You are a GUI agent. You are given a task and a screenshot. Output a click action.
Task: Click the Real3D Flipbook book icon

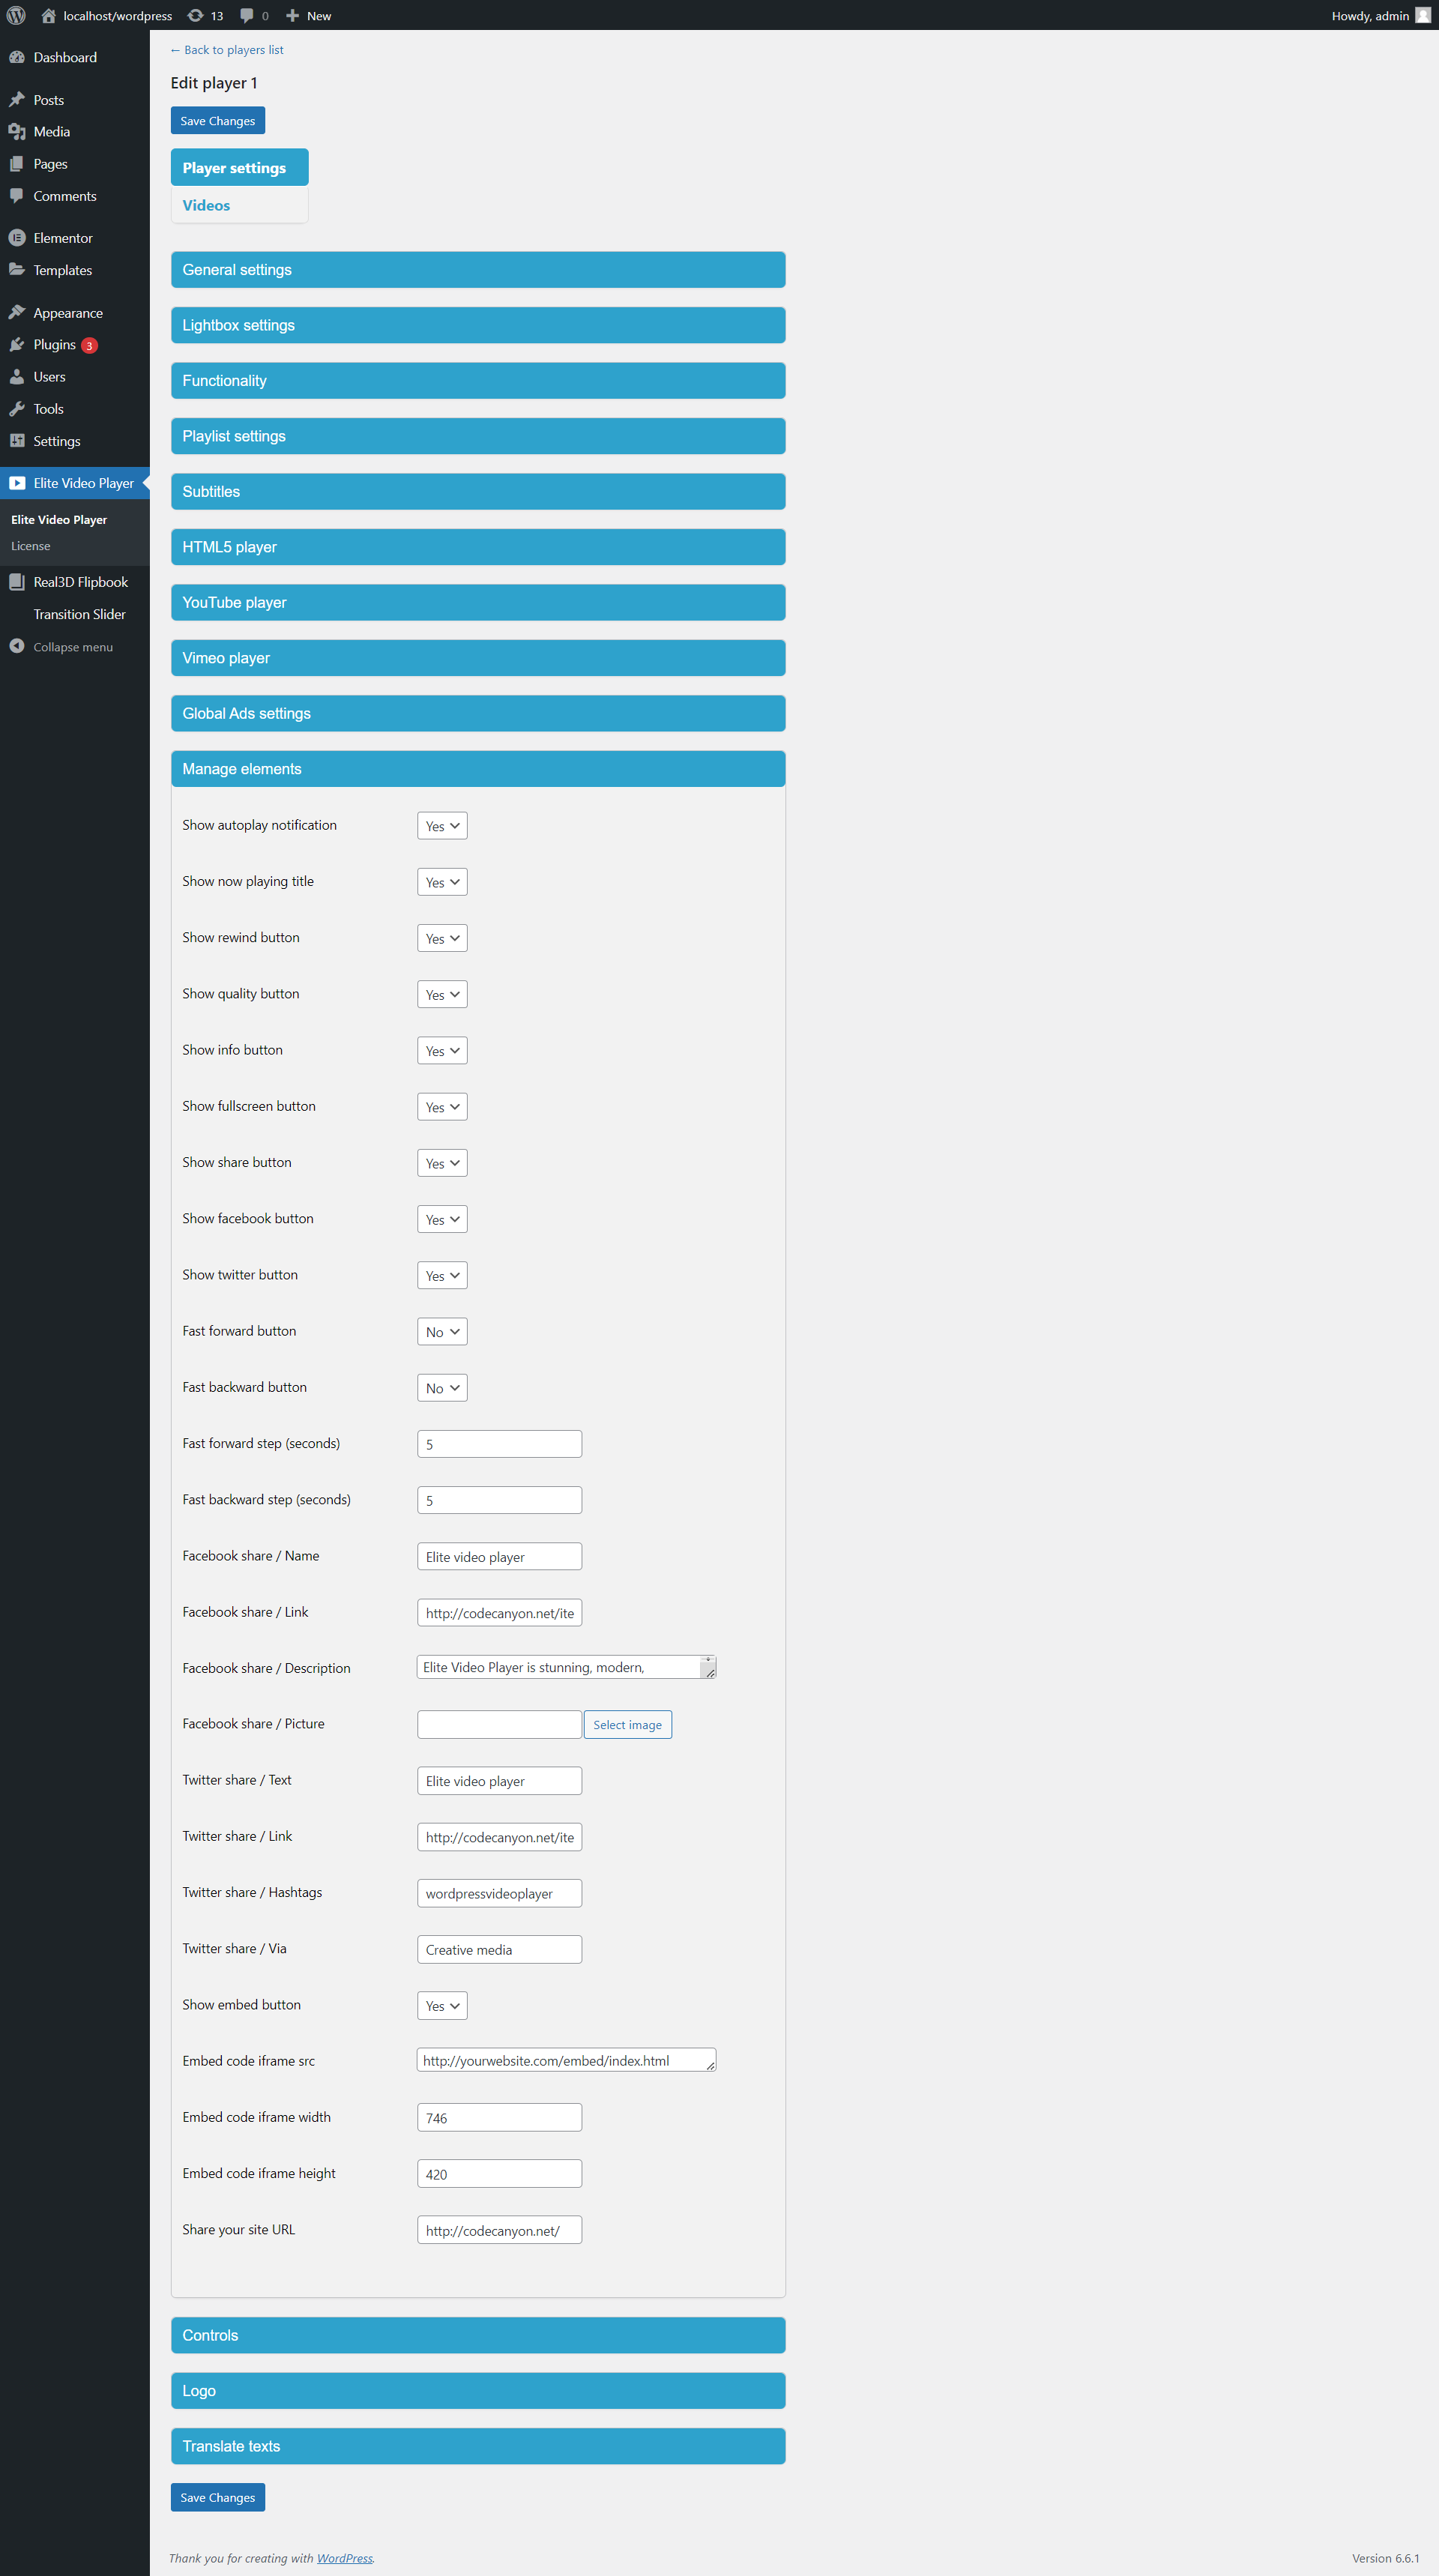tap(17, 582)
